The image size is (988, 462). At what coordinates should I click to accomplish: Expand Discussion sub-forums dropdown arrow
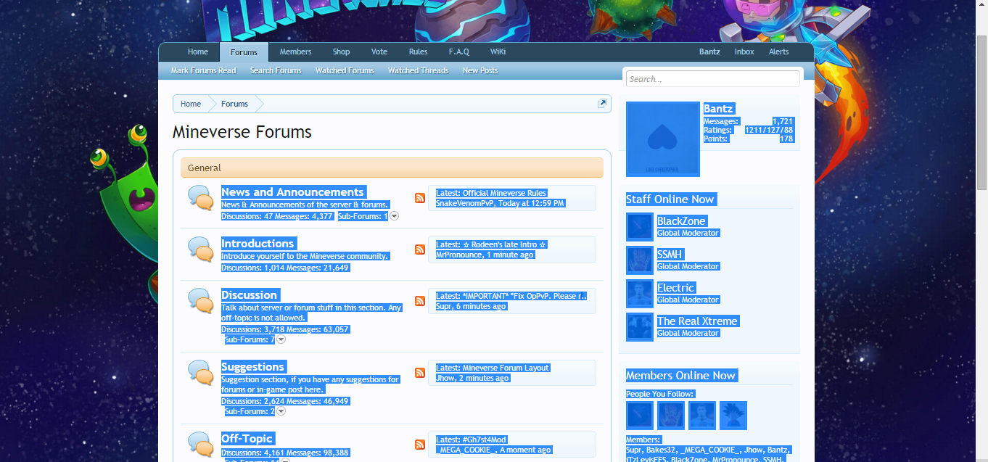(x=281, y=339)
